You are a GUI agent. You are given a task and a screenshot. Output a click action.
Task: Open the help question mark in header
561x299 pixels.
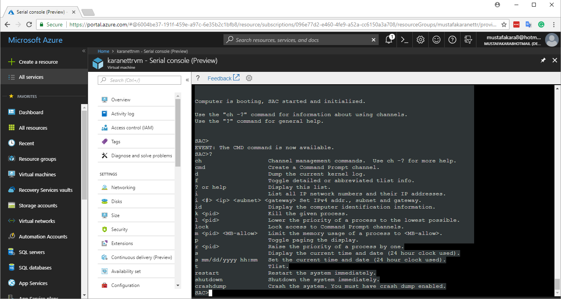[x=452, y=40]
